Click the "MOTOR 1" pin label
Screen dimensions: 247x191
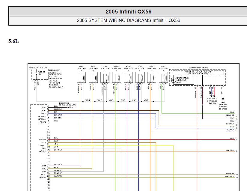pos(42,119)
